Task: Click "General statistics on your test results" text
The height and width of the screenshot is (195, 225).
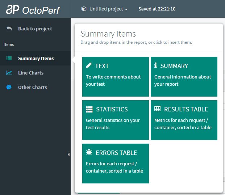Action: pyautogui.click(x=113, y=124)
